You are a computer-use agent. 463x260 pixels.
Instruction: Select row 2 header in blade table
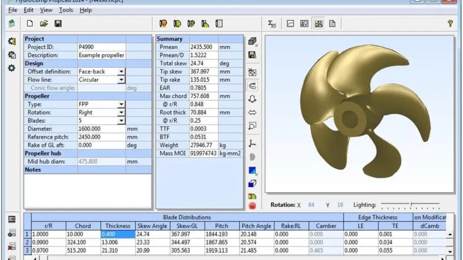(27, 242)
